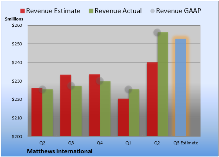The height and width of the screenshot is (157, 219).
Task: Select the red estimate bar above Q3
Action: (x=66, y=106)
